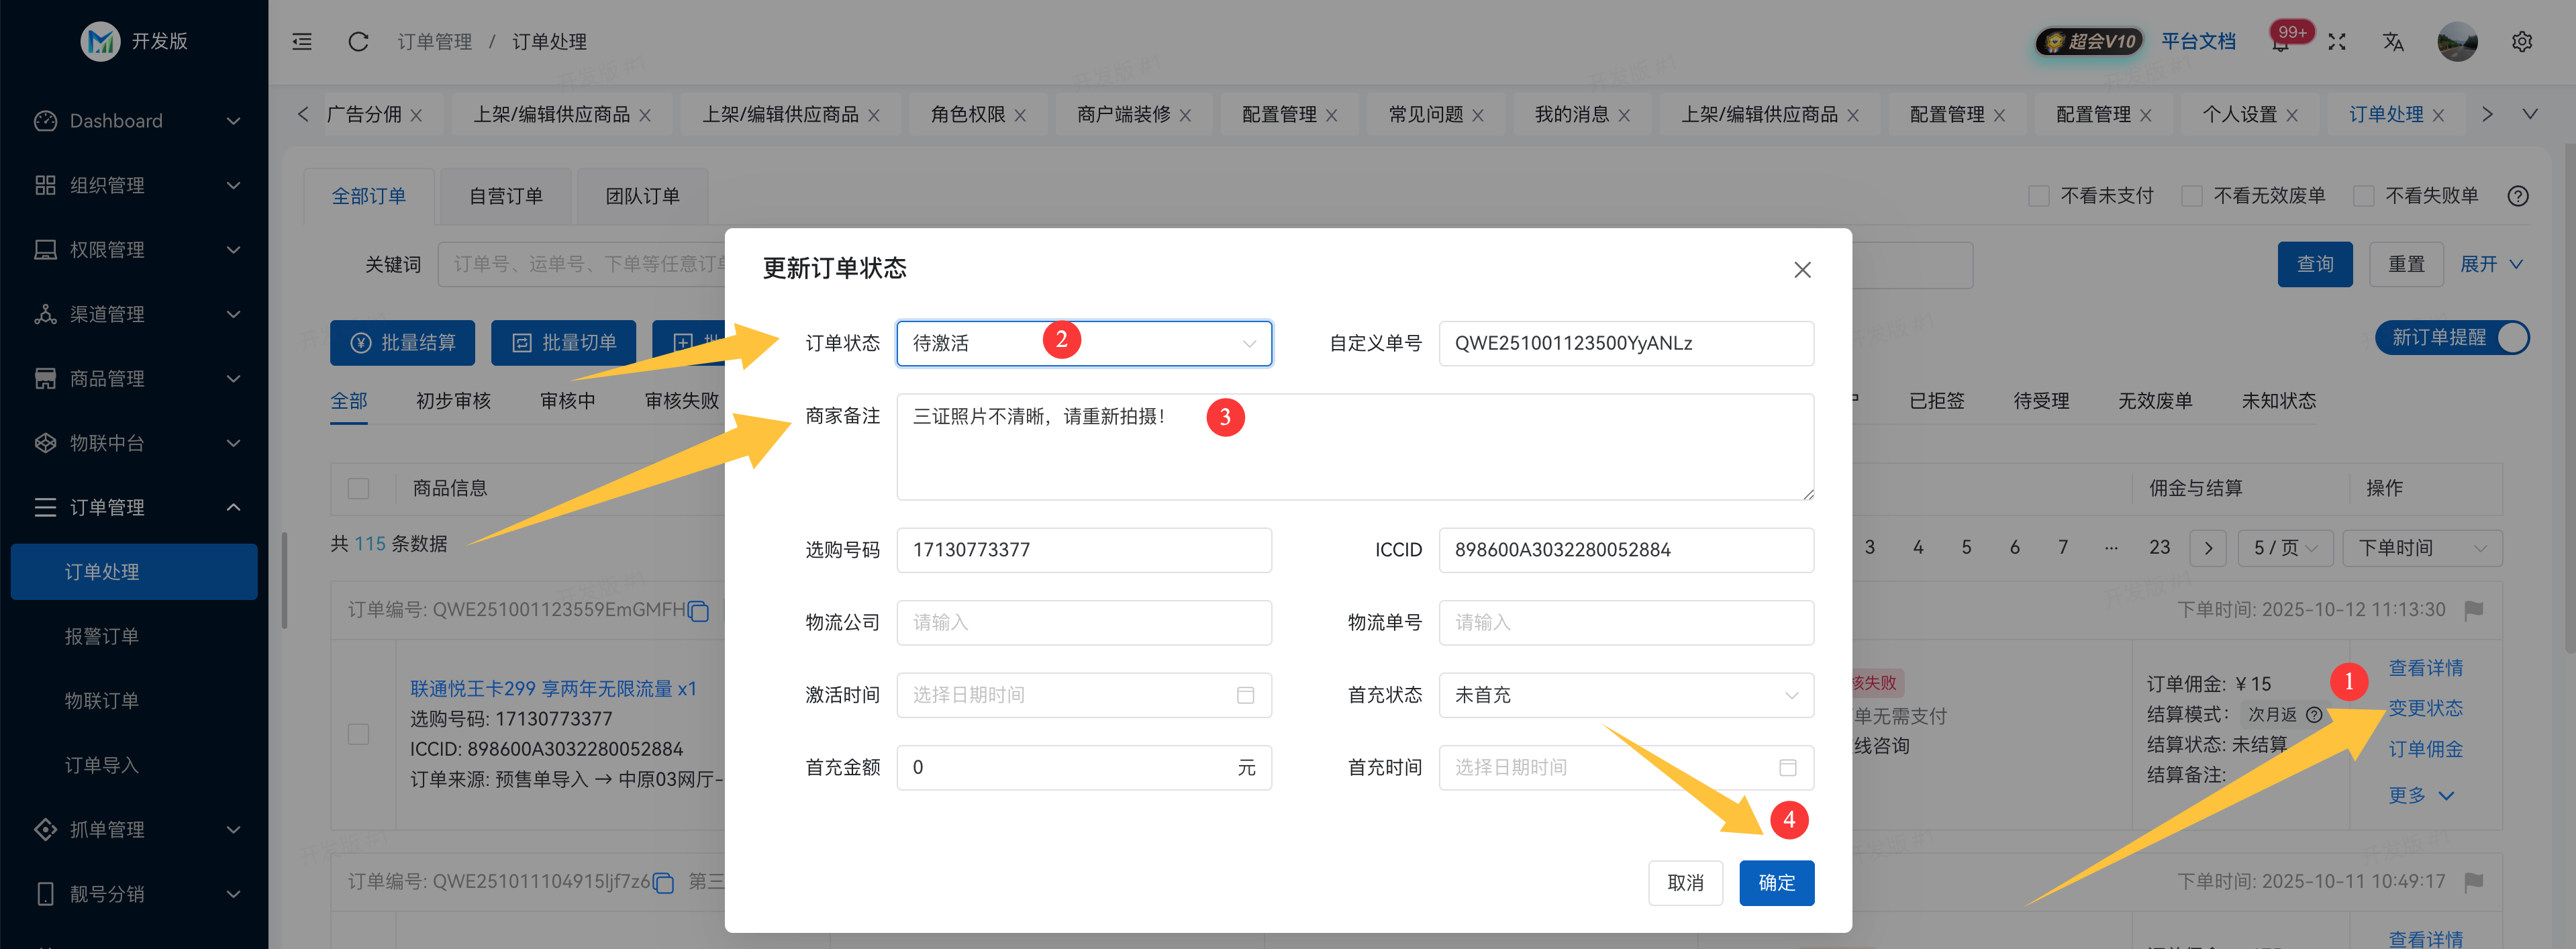2576x949 pixels.
Task: Collapse the sidebar with menu fold icon
Action: coord(302,42)
